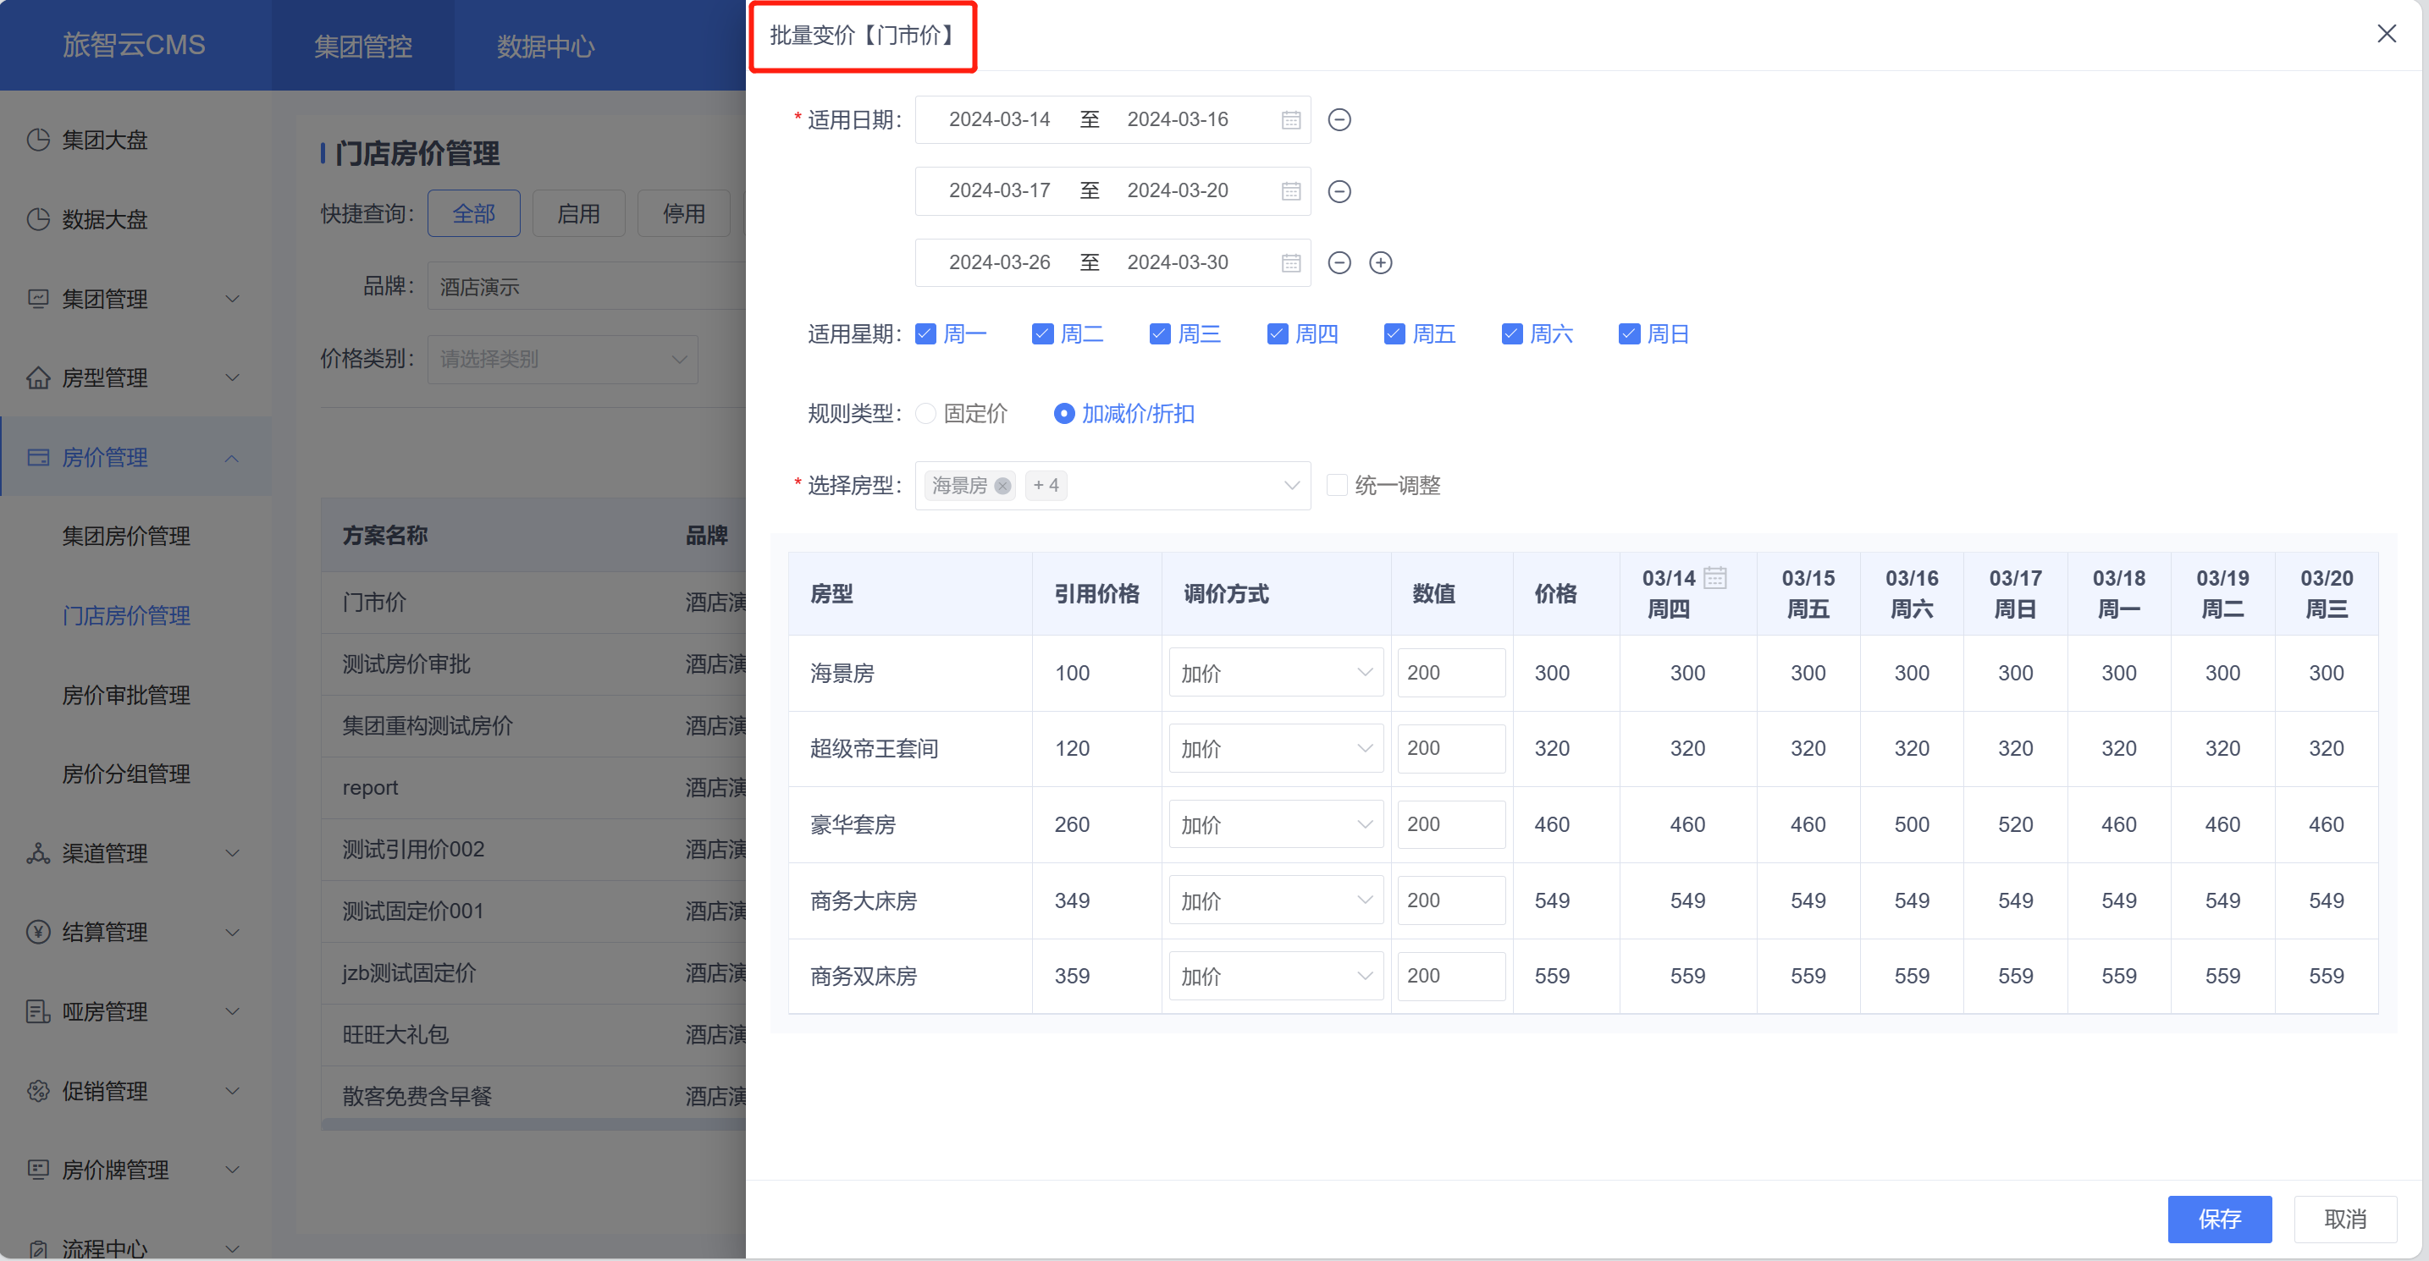Viewport: 2429px width, 1261px height.
Task: Open 调价方式 dropdown for 豪华套房
Action: click(1276, 824)
